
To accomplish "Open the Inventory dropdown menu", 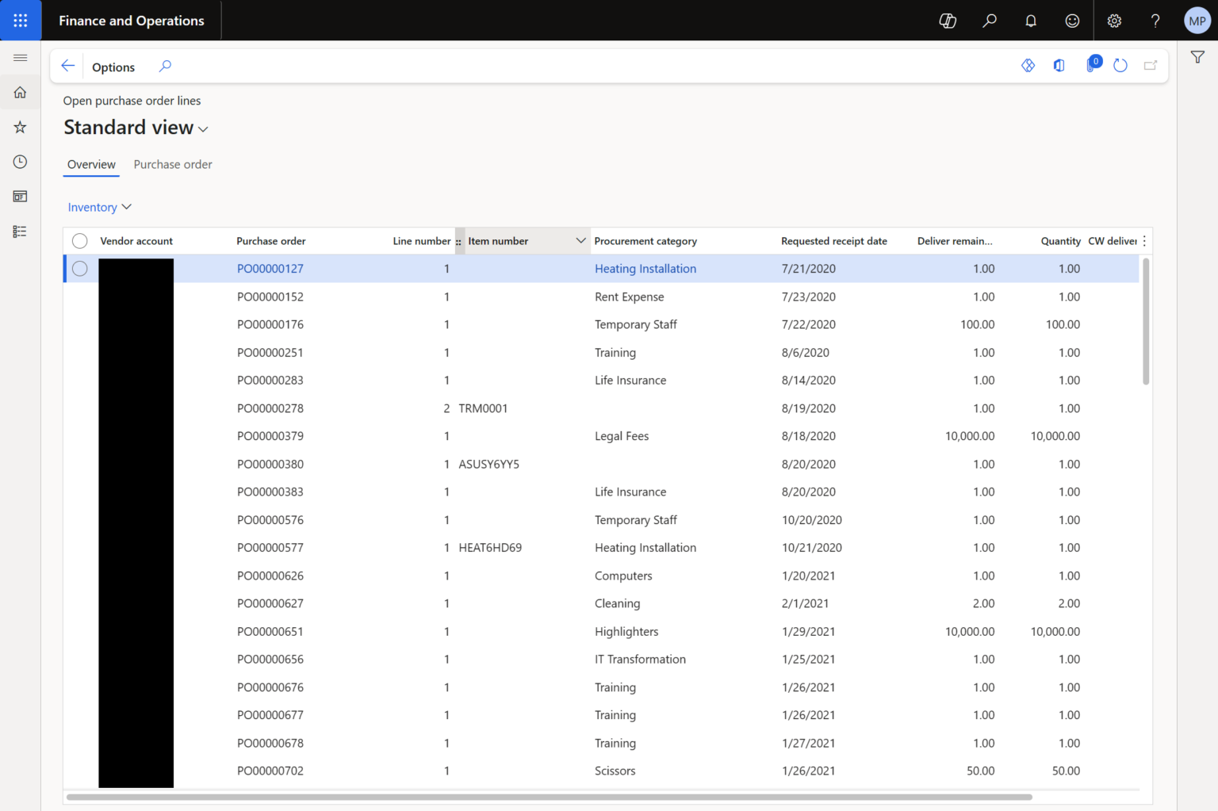I will (99, 207).
